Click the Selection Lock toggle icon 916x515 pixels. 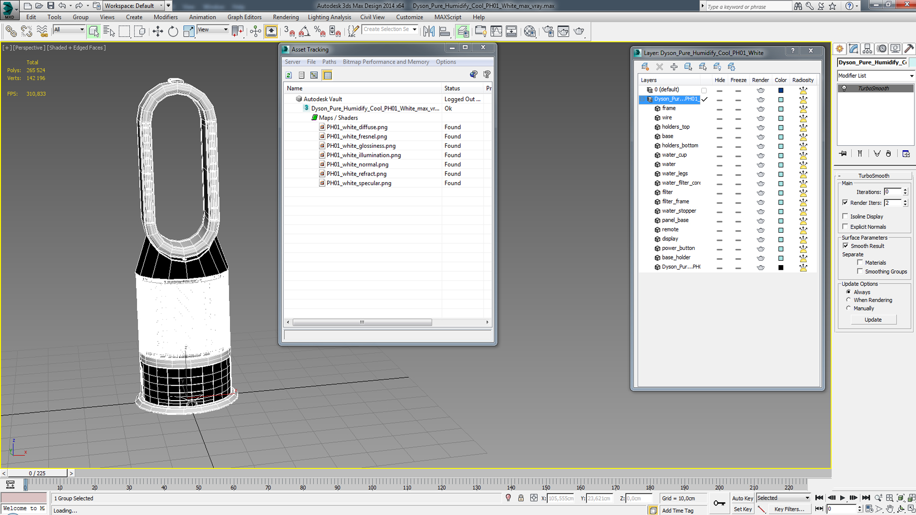[521, 498]
